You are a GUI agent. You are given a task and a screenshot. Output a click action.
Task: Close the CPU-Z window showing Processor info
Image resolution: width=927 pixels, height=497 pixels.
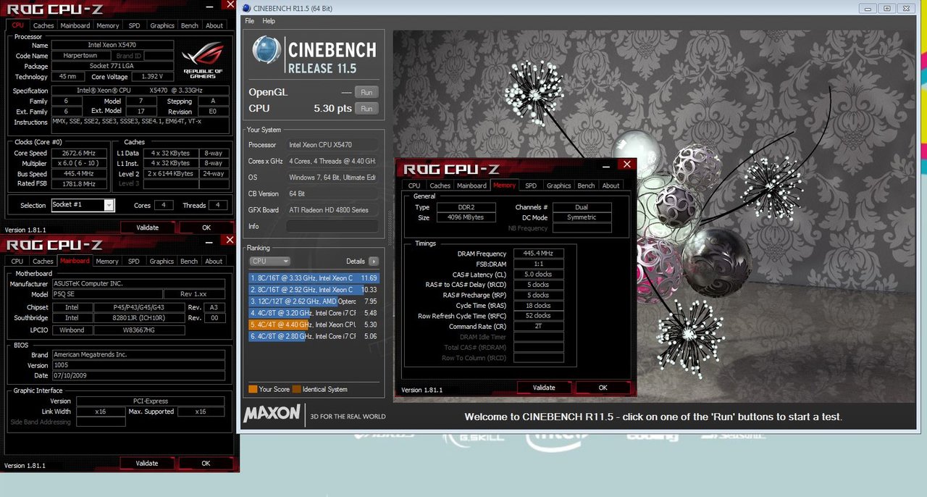[230, 5]
